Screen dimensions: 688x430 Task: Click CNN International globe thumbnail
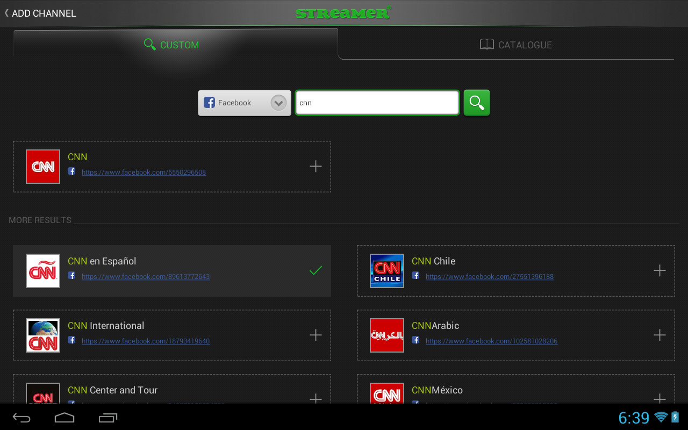(x=43, y=335)
